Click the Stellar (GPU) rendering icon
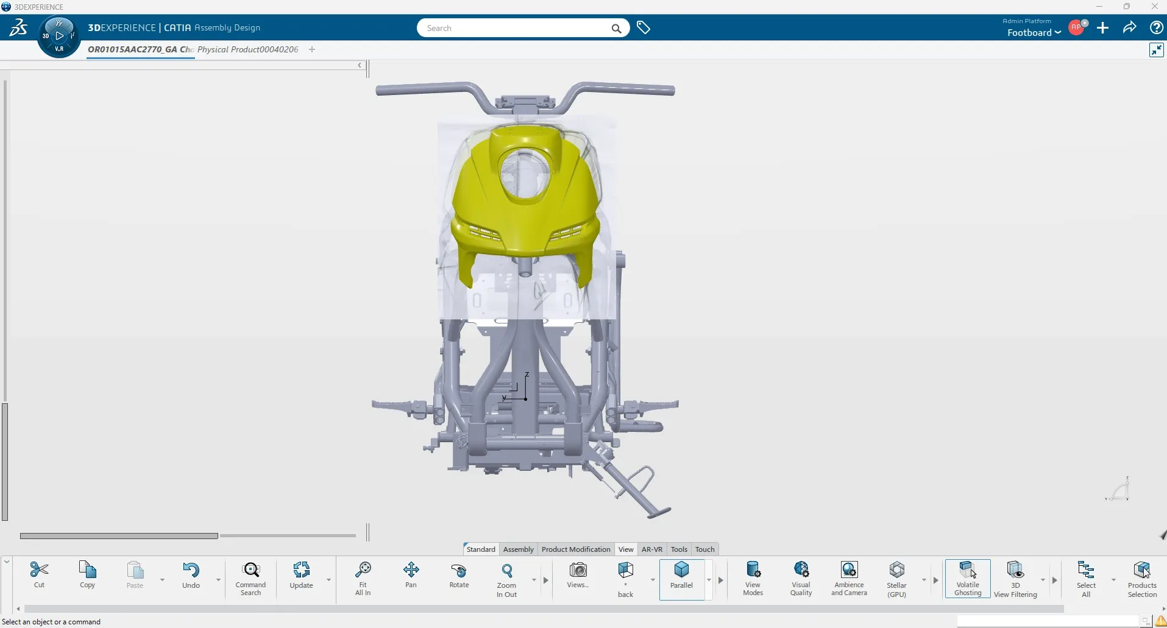Viewport: 1167px width, 628px height. [896, 577]
